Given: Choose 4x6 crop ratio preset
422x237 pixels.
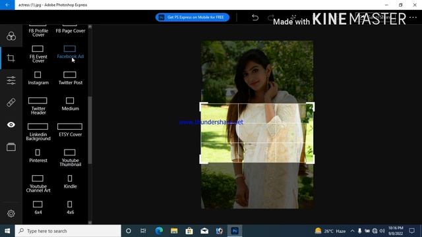Looking at the screenshot, I should 70,208.
